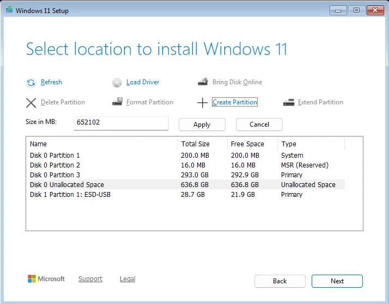This screenshot has height=304, width=389.
Task: Cancel the partition creation
Action: (x=259, y=125)
